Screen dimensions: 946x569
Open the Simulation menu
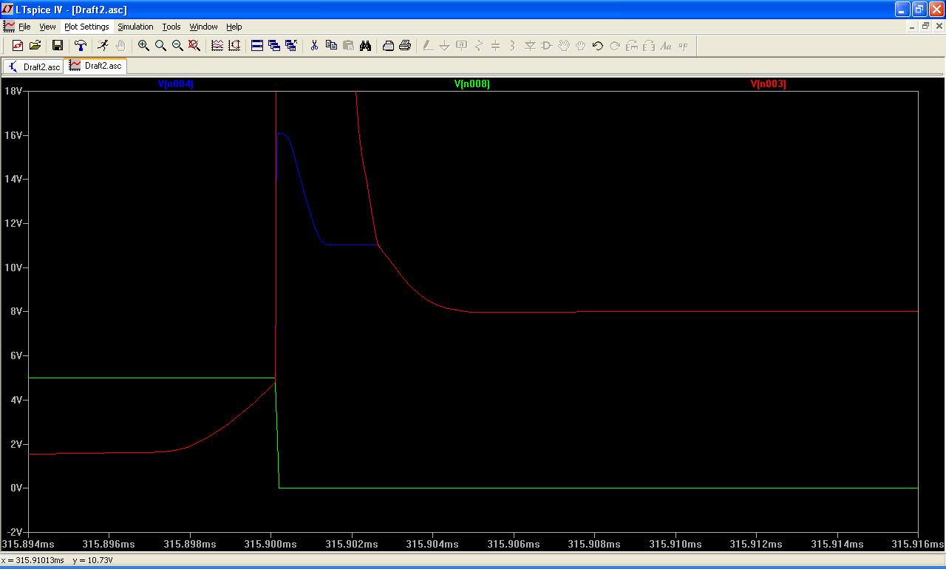coord(135,27)
